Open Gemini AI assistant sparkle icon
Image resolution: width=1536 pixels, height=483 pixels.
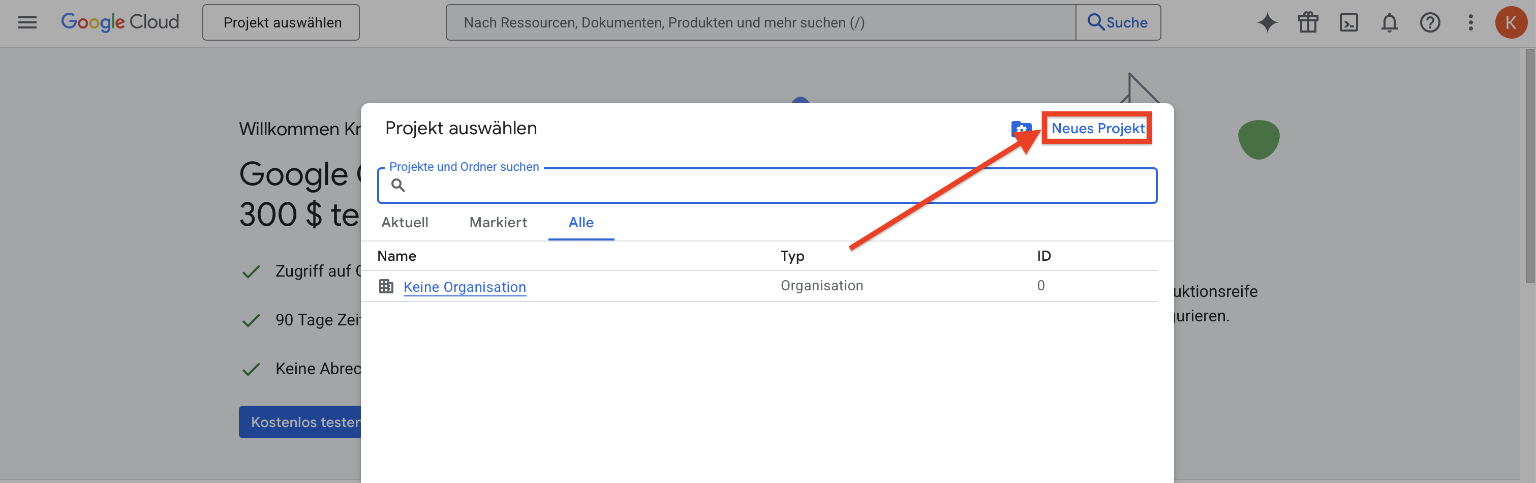click(x=1267, y=23)
